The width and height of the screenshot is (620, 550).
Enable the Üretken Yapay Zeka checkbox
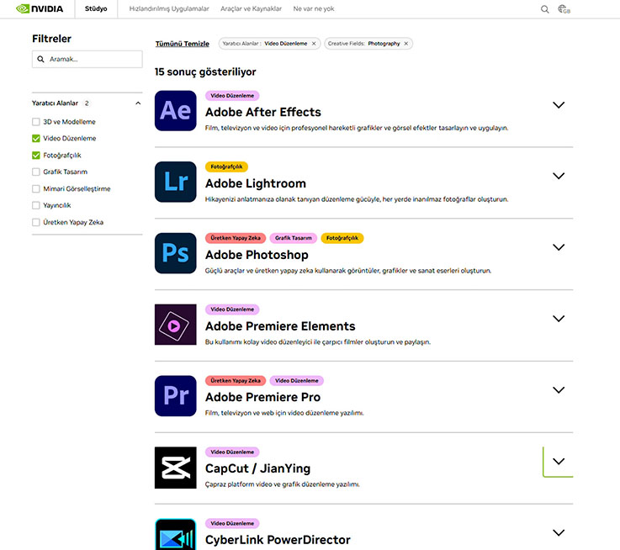(36, 222)
